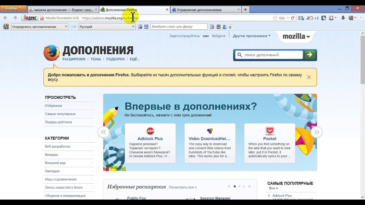The image size is (365, 205).
Task: Click into поиск дополнений search field
Action: pos(269,55)
